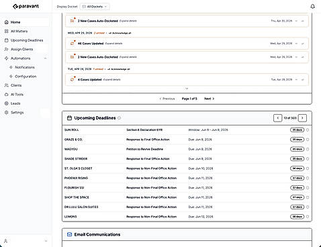
Task: Click the user profile icon in sidebar
Action: point(6,241)
